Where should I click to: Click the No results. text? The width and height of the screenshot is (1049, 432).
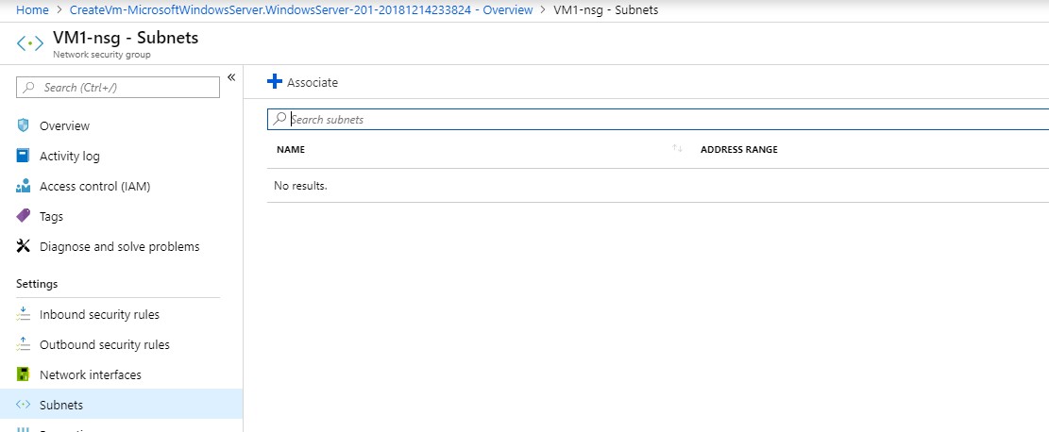coord(300,185)
